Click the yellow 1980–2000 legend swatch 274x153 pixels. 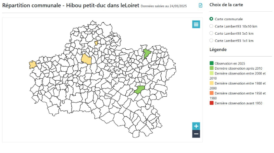[x=212, y=83]
